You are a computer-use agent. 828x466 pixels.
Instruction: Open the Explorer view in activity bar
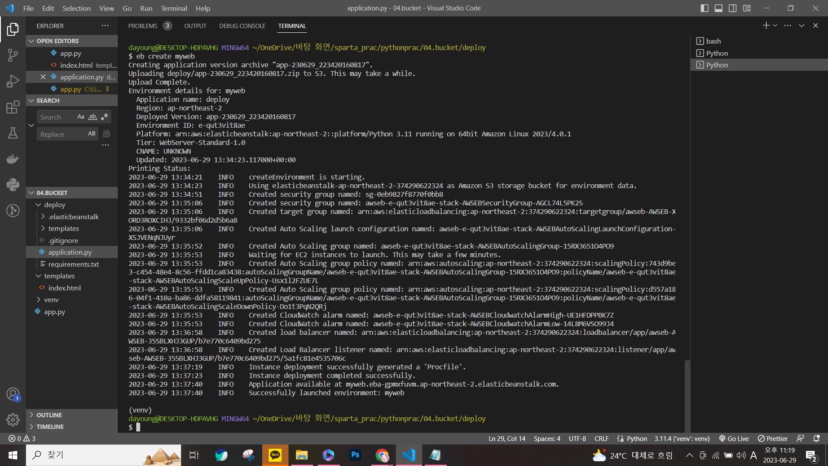pyautogui.click(x=13, y=29)
